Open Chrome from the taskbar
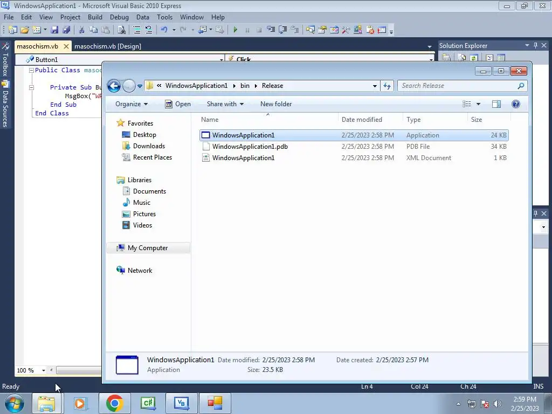Image resolution: width=552 pixels, height=414 pixels. (114, 403)
